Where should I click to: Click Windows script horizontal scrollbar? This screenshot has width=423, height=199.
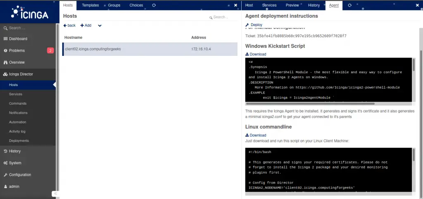click(310, 103)
